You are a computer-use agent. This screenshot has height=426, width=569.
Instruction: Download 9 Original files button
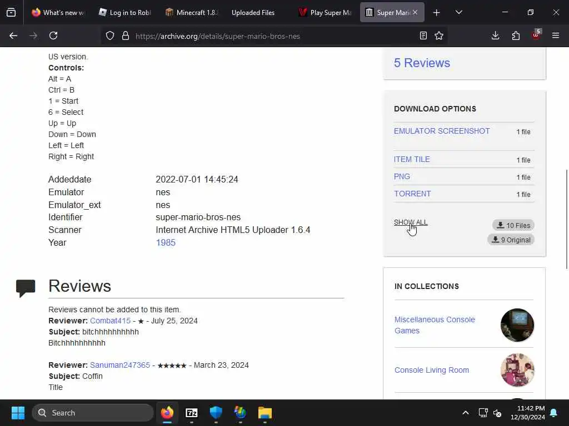(511, 240)
